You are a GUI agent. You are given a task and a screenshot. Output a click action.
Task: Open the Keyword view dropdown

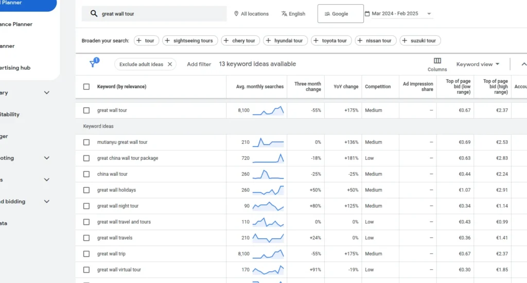478,64
